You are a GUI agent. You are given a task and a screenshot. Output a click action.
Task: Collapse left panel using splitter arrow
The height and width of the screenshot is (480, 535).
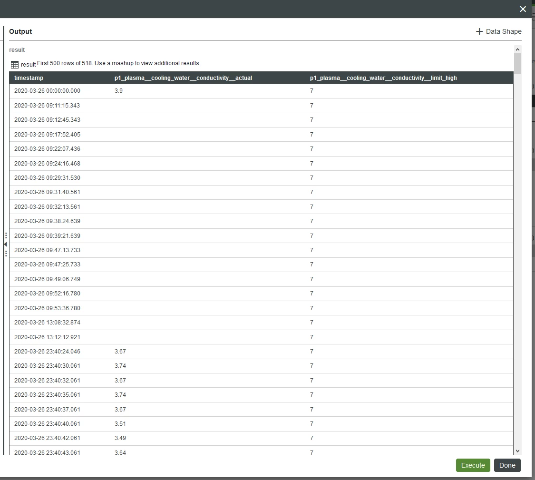pyautogui.click(x=5, y=245)
